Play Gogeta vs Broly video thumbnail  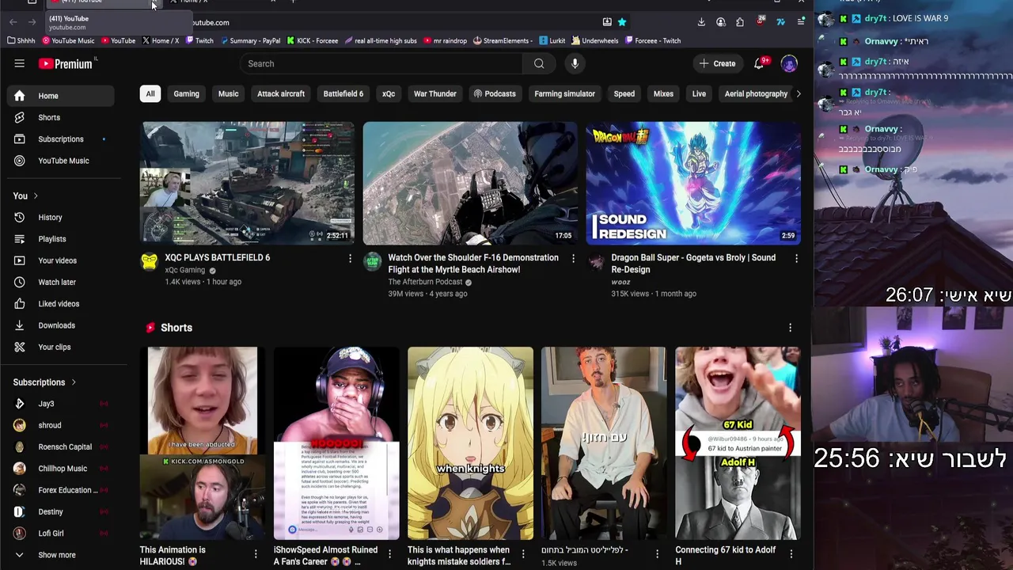693,183
